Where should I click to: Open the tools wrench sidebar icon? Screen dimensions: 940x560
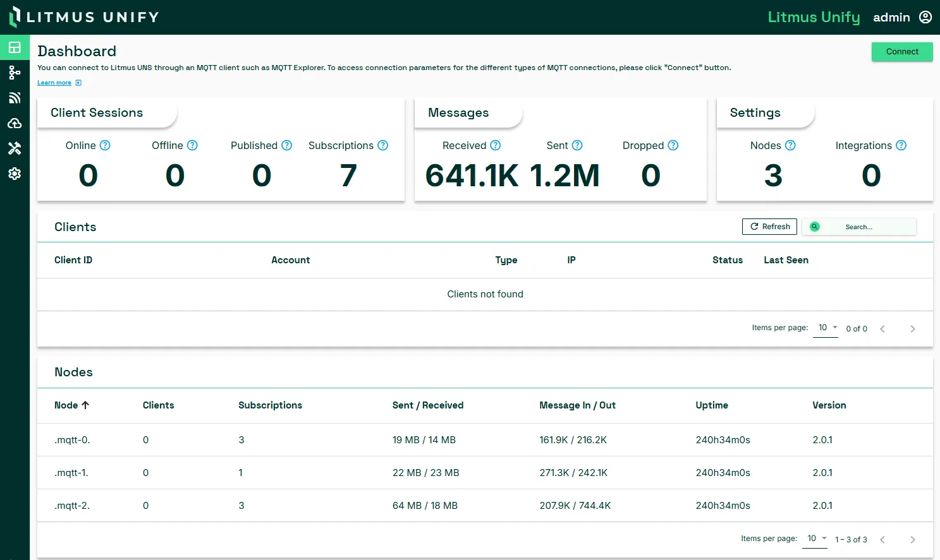coord(15,148)
